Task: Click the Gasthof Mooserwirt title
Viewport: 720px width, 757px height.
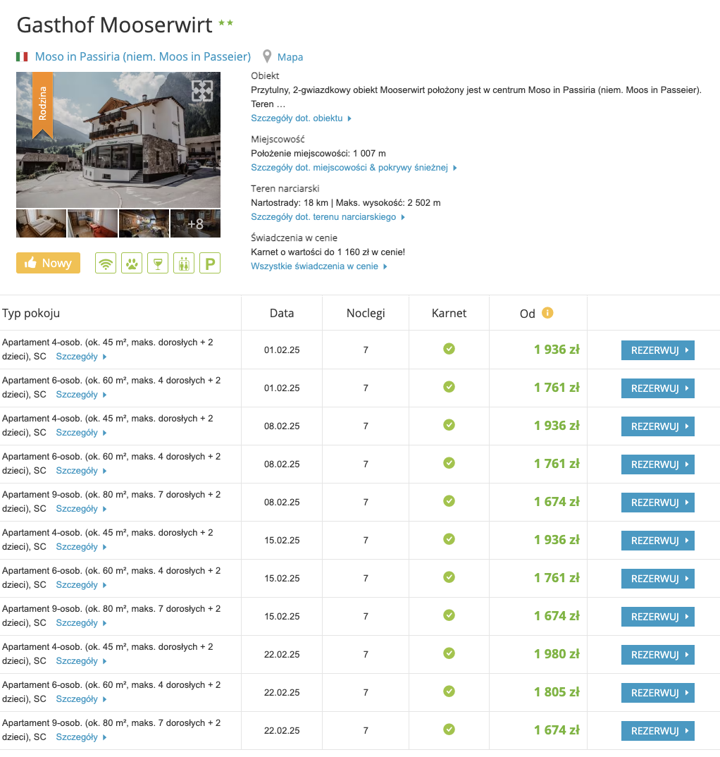Action: pos(115,25)
